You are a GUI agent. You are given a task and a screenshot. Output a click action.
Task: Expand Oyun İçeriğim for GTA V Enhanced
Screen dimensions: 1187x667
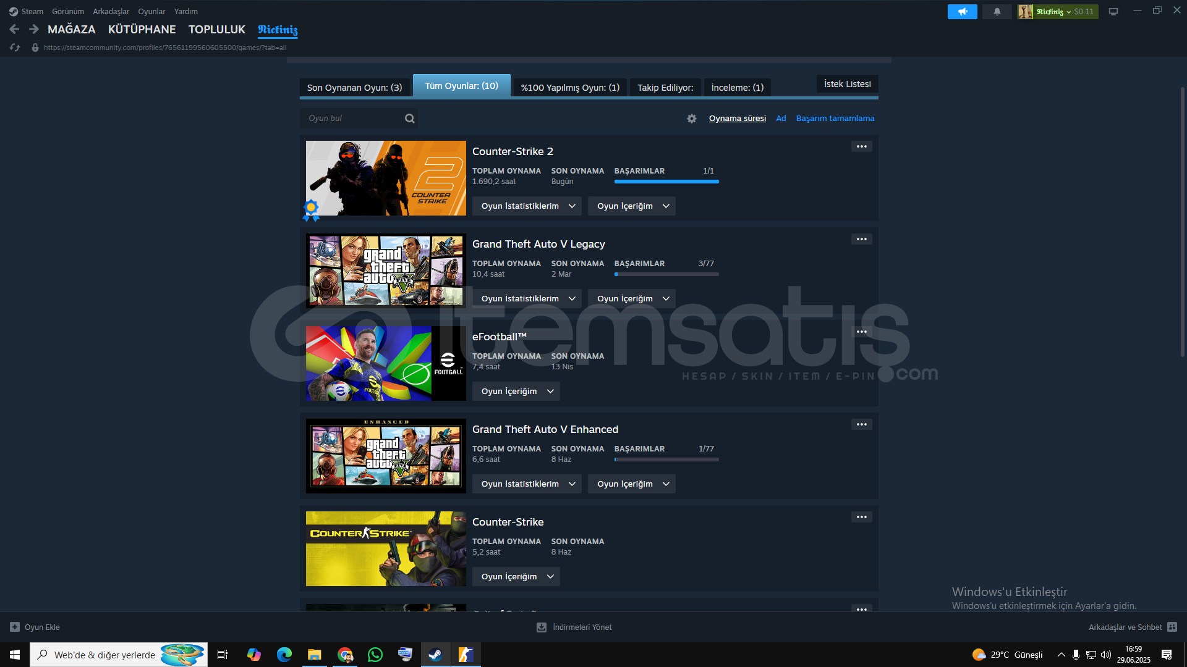click(x=632, y=484)
